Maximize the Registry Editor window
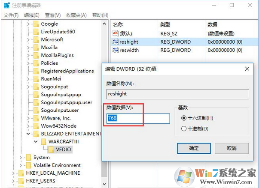The width and height of the screenshot is (259, 188). (x=232, y=5)
